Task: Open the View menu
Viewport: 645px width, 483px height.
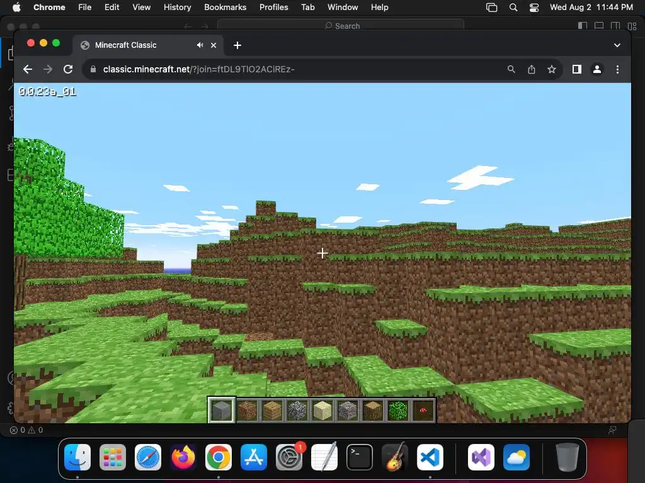Action: click(x=142, y=8)
